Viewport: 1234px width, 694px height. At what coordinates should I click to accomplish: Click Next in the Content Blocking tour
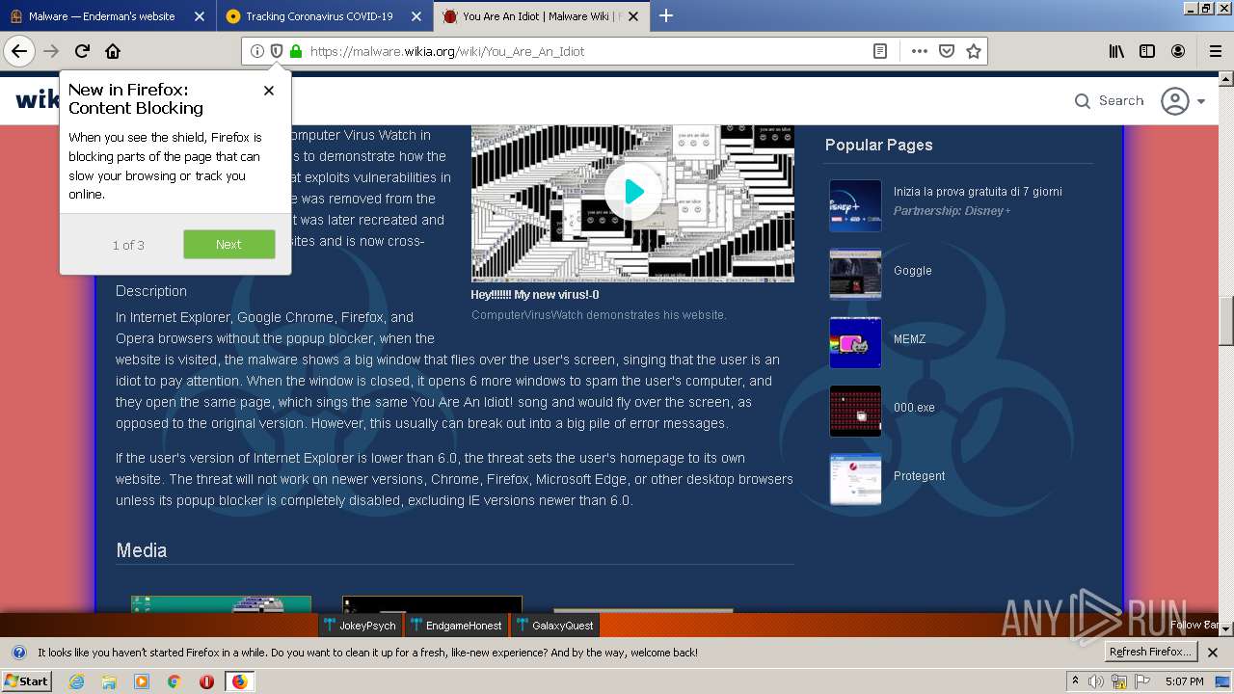tap(229, 244)
